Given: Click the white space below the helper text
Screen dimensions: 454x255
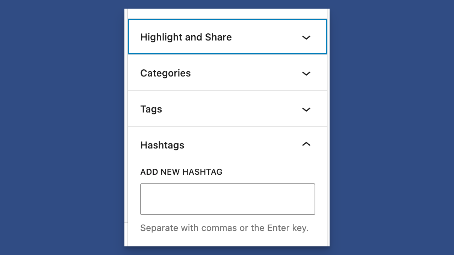Looking at the screenshot, I should tap(227, 241).
